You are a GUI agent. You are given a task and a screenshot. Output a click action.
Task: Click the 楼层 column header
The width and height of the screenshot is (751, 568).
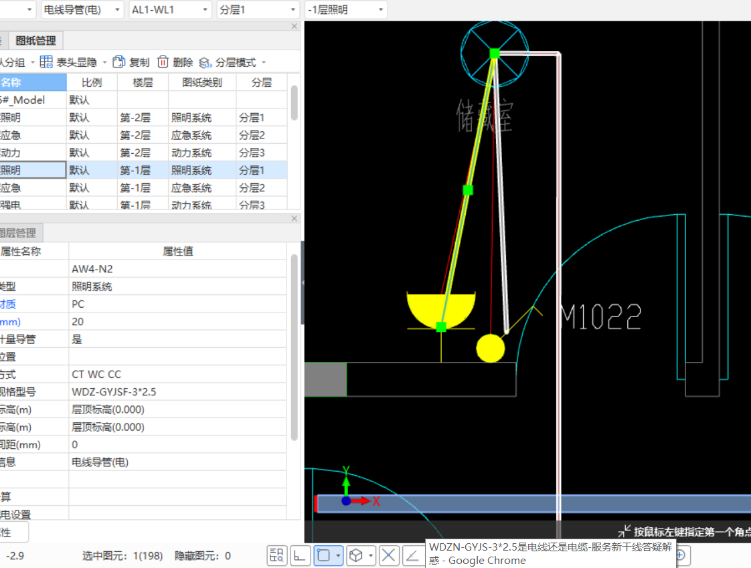pos(143,82)
